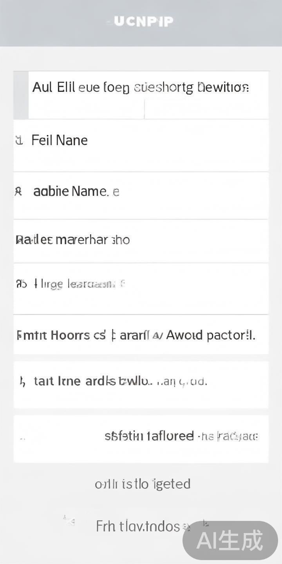Select the "Feil Nane" field
282x564 pixels.
[141, 146]
